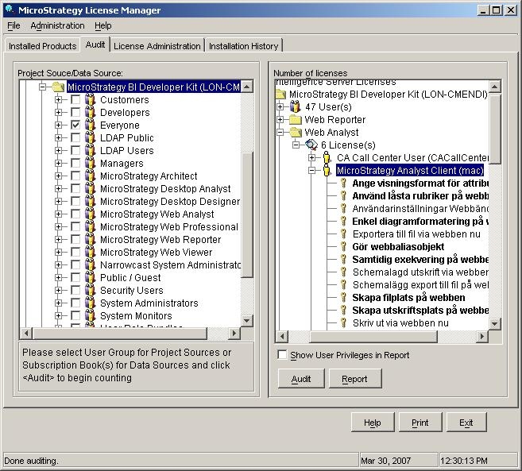Click the BI Developer Kit folder icon in left tree
The width and height of the screenshot is (522, 471).
pos(58,87)
